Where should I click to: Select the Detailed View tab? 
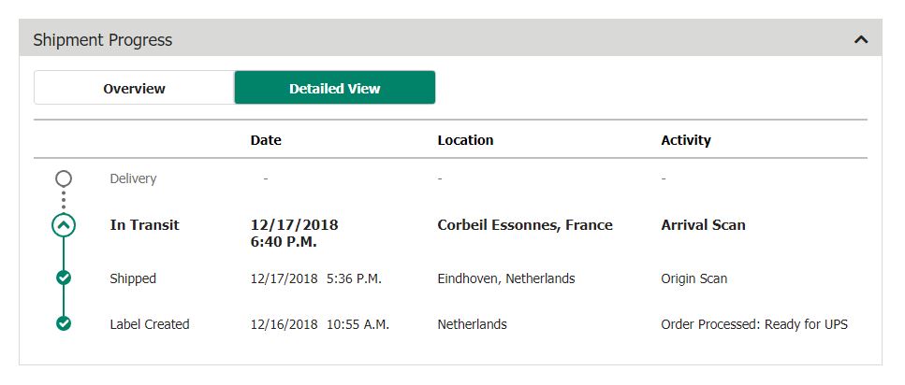tap(335, 88)
